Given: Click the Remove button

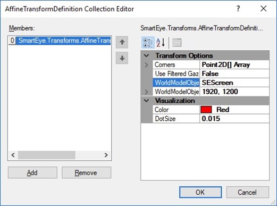Looking at the screenshot, I should click(86, 172).
